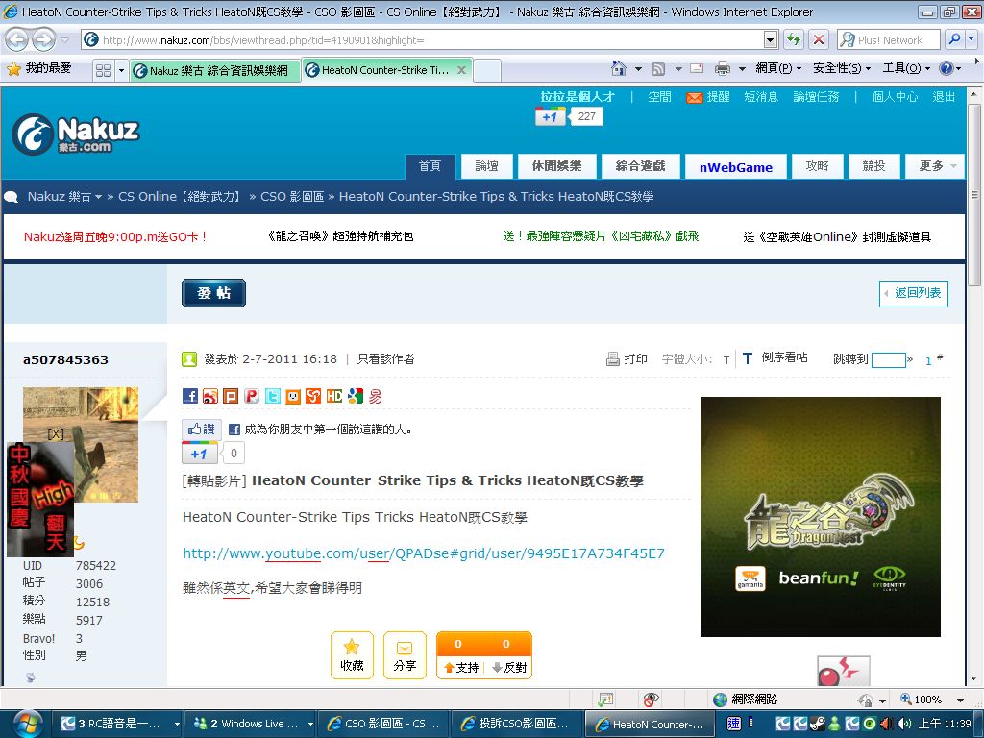Click 支持 to upvote the post

click(x=461, y=667)
